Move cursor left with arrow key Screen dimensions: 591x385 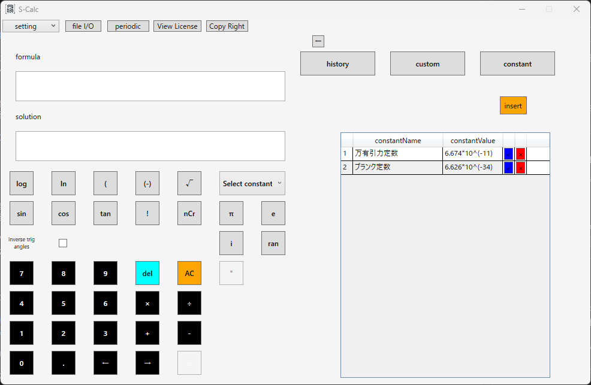[x=105, y=363]
